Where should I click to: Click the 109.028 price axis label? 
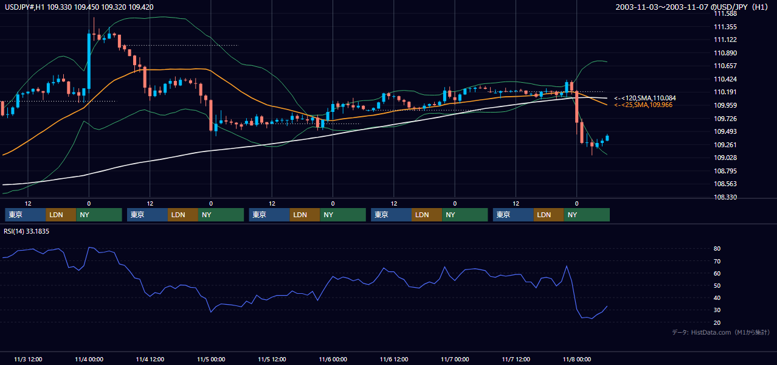click(x=725, y=158)
